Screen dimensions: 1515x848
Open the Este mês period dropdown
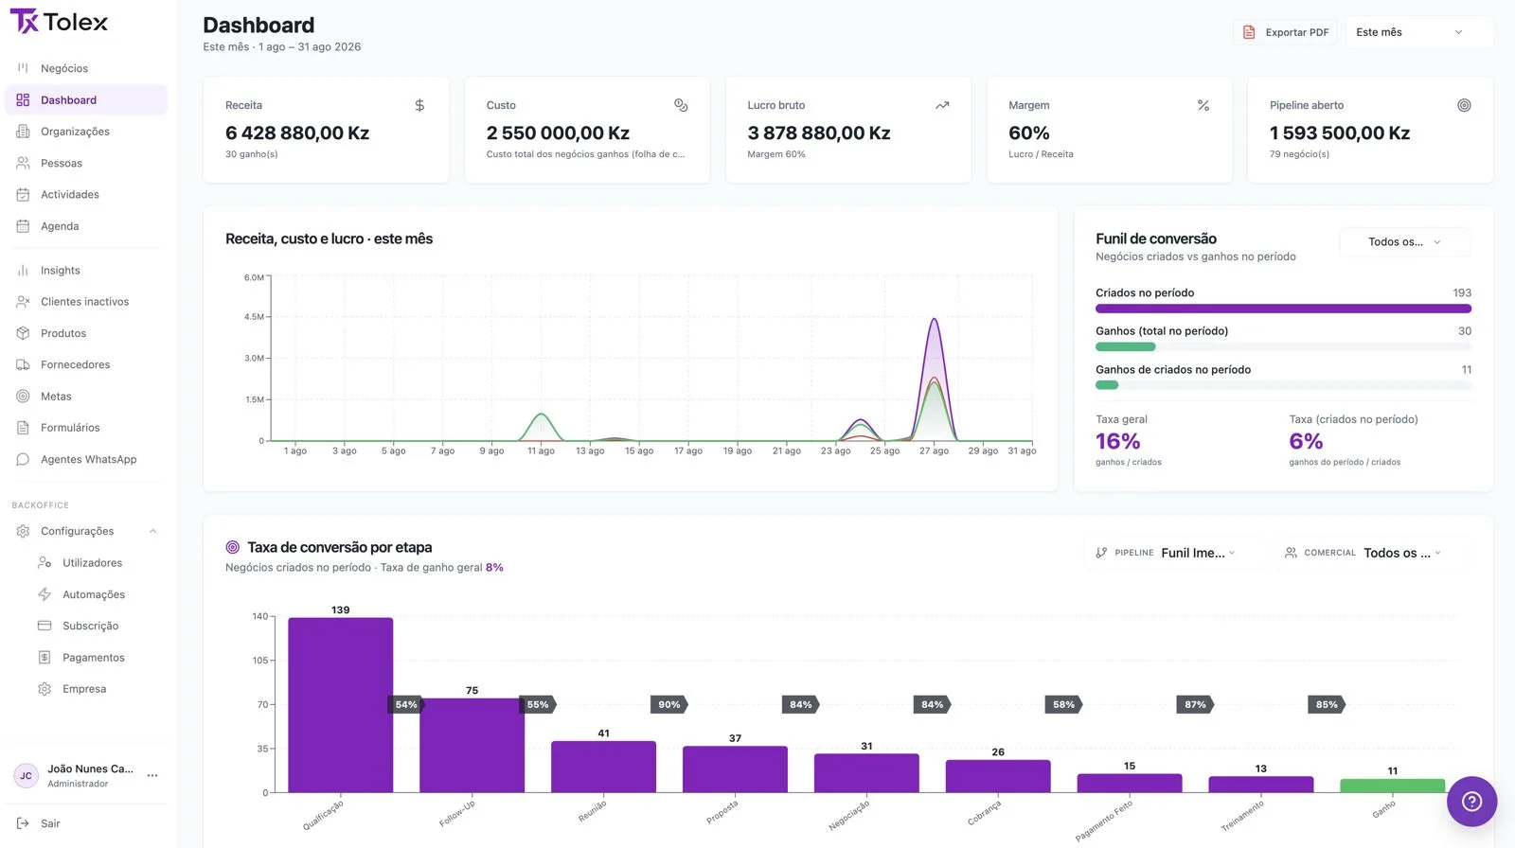pos(1418,32)
